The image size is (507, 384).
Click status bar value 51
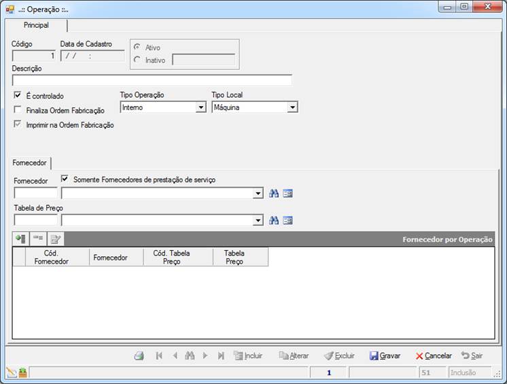pos(426,372)
